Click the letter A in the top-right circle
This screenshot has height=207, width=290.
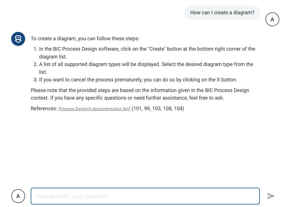(272, 19)
